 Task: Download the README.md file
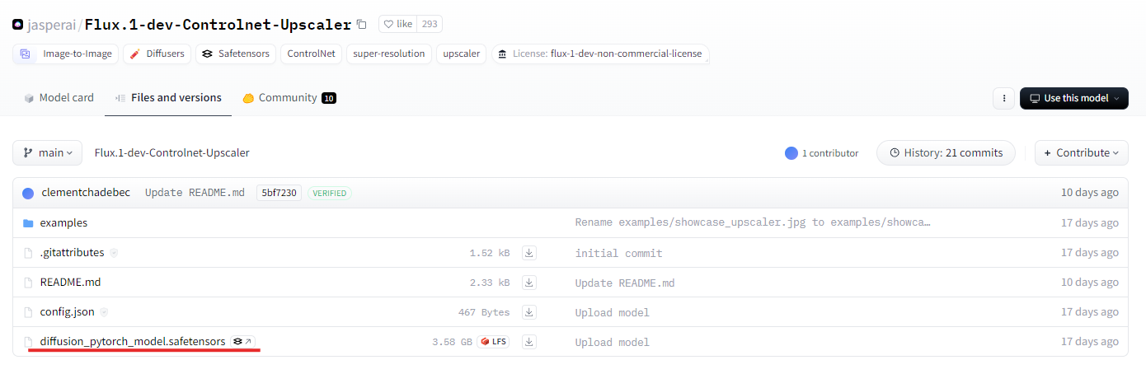[529, 283]
